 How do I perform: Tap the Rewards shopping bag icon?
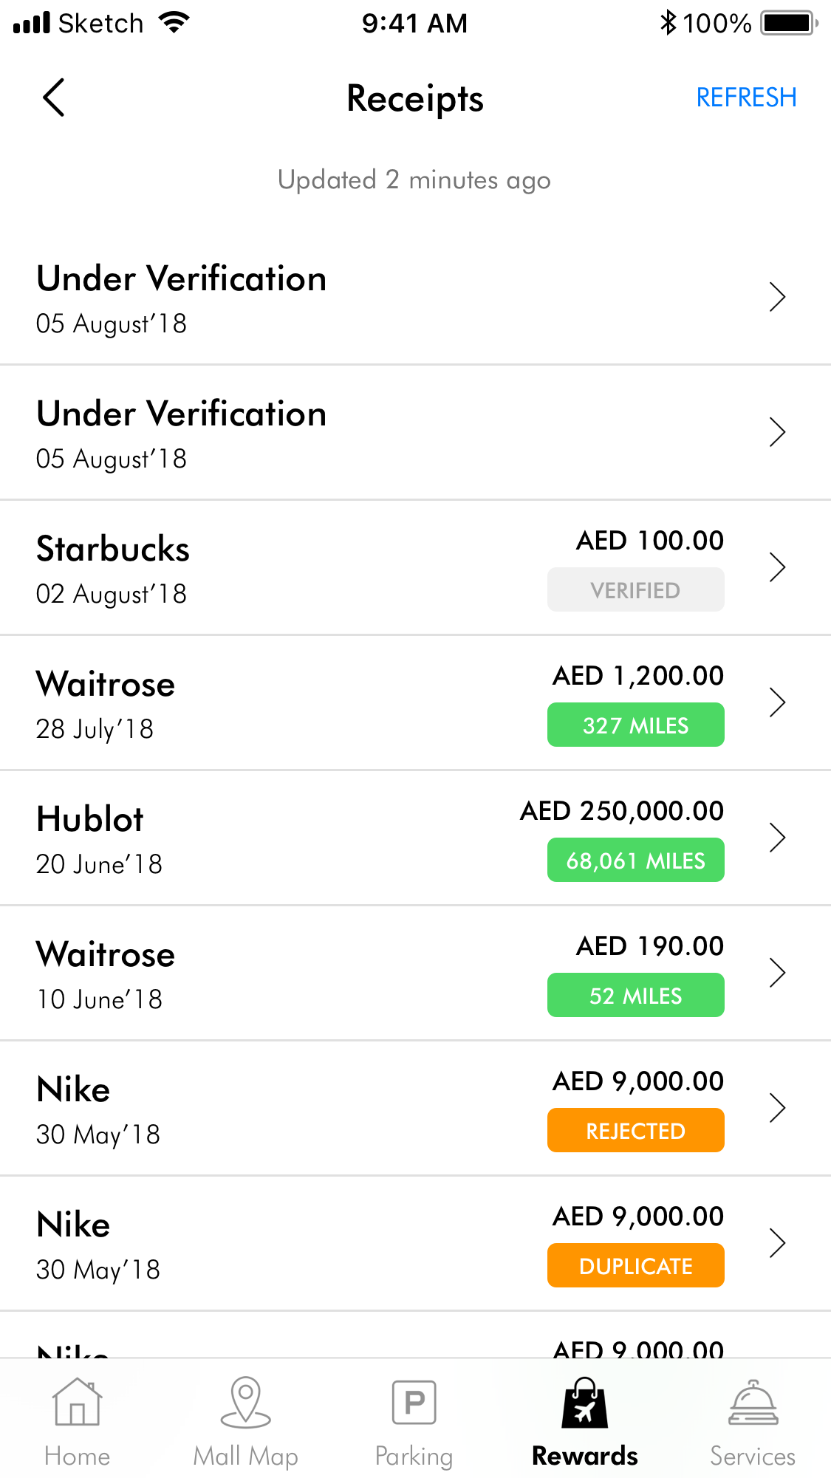coord(584,1403)
